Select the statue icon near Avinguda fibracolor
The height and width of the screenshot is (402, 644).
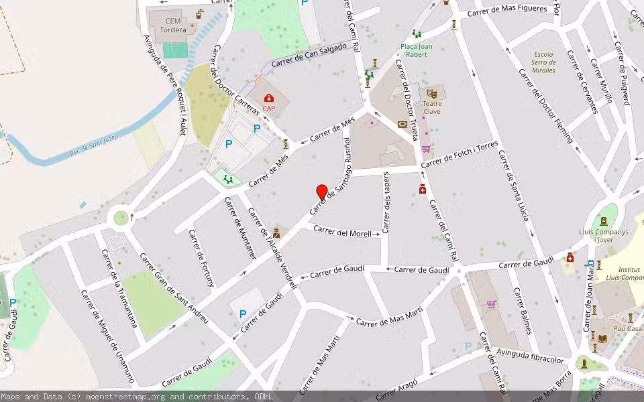click(584, 362)
